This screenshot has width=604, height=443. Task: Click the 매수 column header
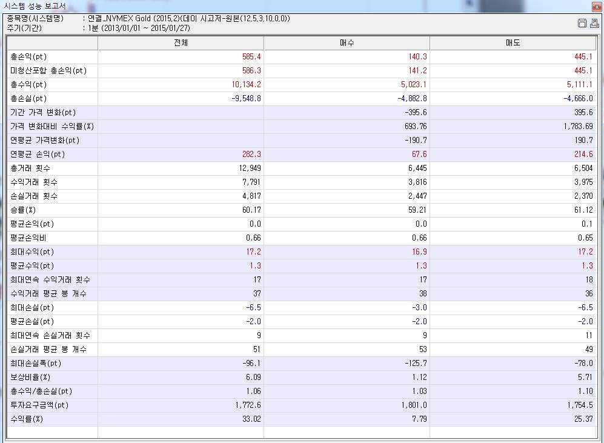[347, 43]
